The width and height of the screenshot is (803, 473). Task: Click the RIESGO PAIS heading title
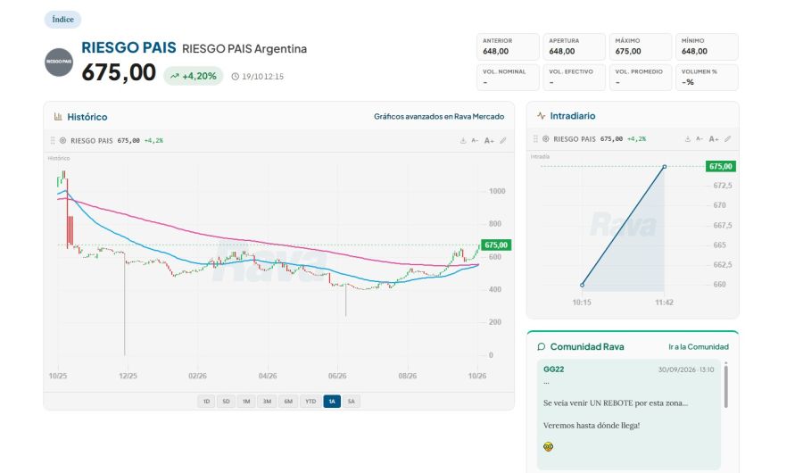pyautogui.click(x=128, y=47)
